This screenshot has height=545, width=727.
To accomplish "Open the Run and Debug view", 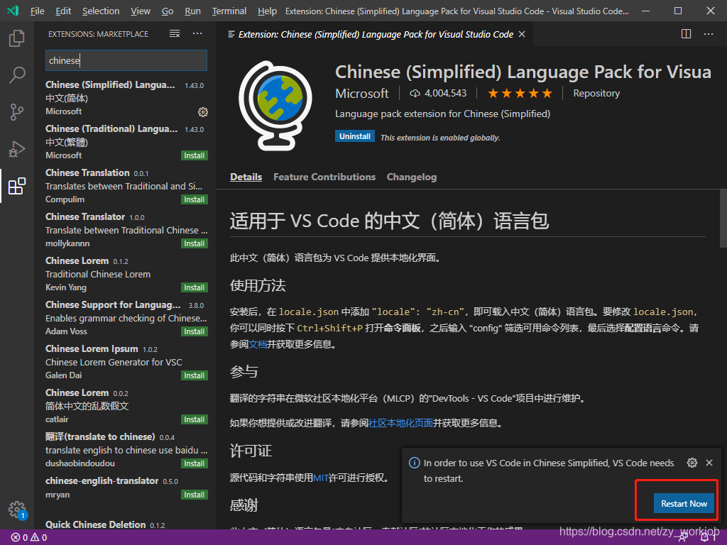I will click(17, 149).
